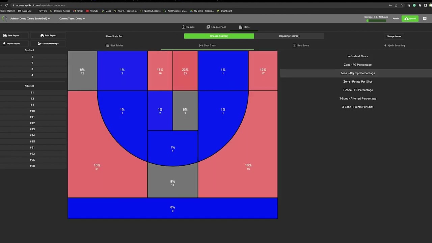Viewport: 432px width, 243px height.
Task: Click the 6% gray paint zone
Action: click(185, 111)
